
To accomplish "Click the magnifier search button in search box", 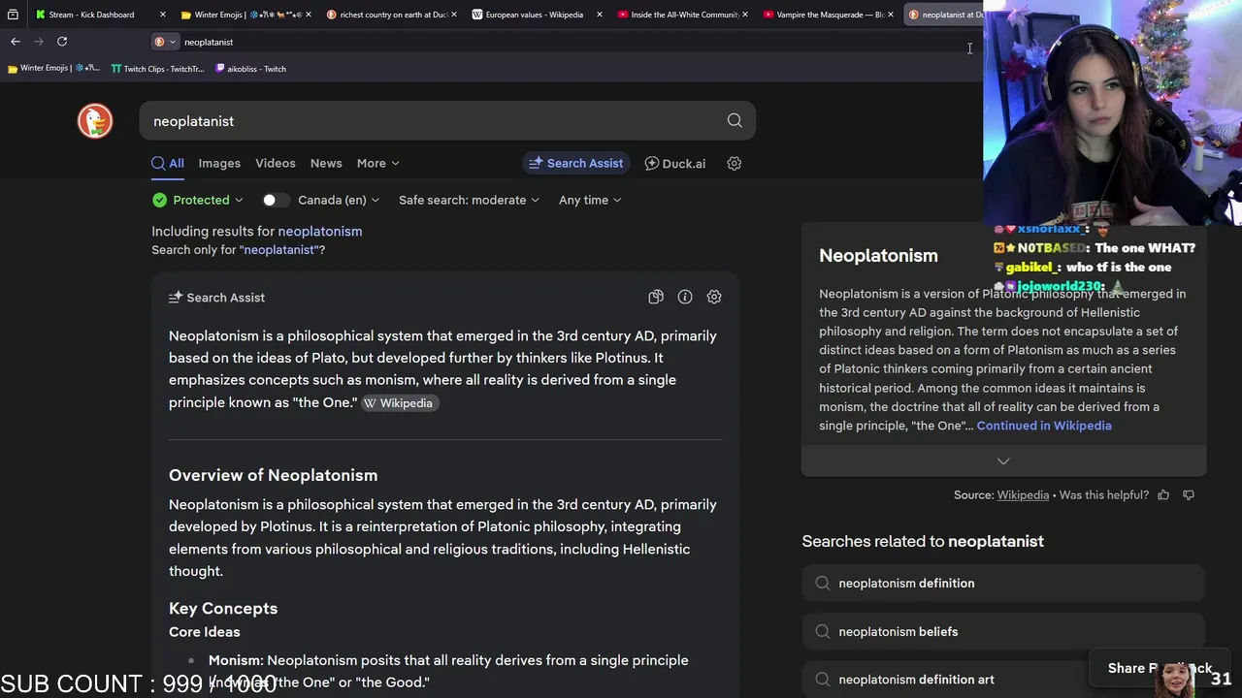I will coord(735,121).
